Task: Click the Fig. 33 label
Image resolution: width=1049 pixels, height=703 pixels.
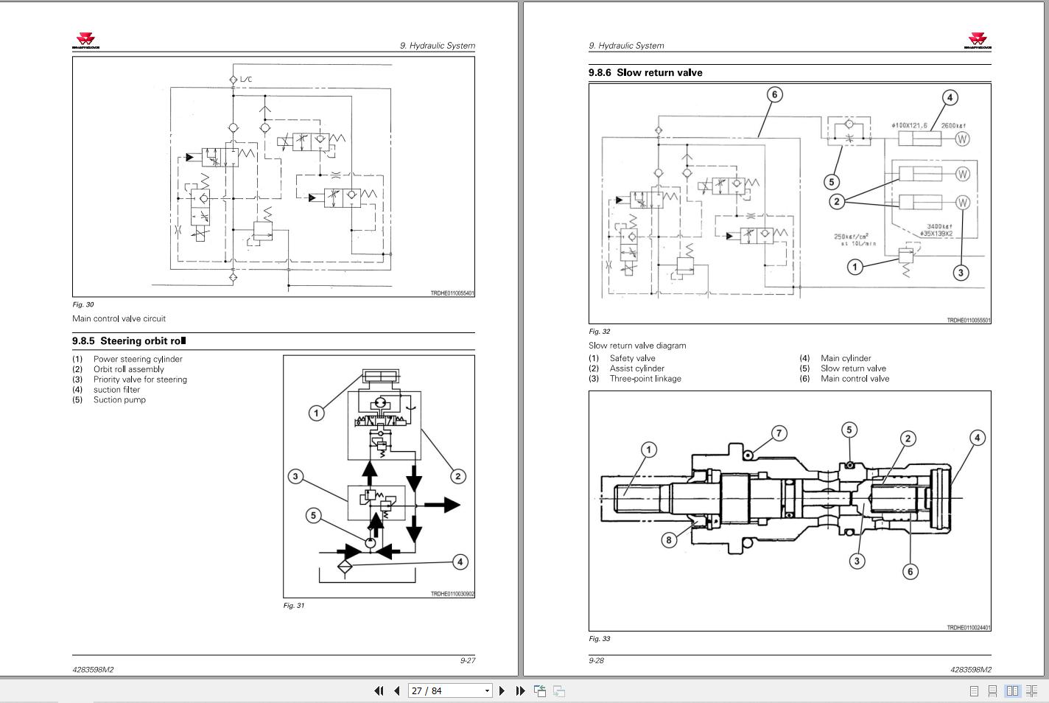Action: pyautogui.click(x=600, y=639)
